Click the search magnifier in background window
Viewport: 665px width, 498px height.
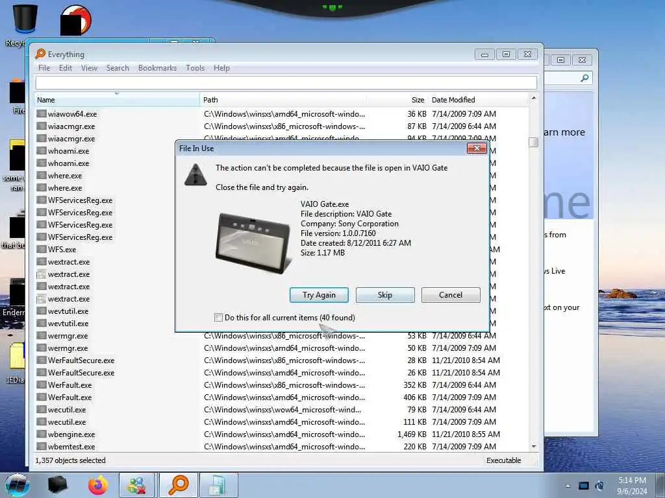[x=584, y=78]
